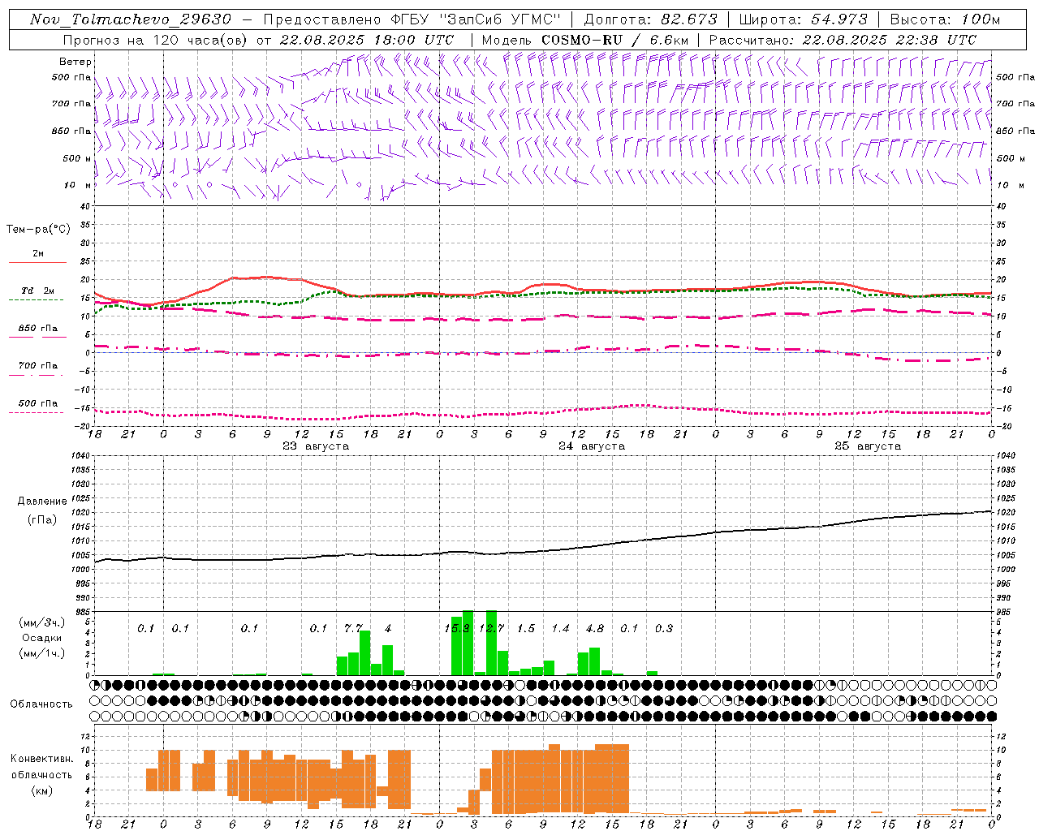Click the Тем-ра(°C) panel label
Screen dimensions: 1039x831
pos(38,230)
